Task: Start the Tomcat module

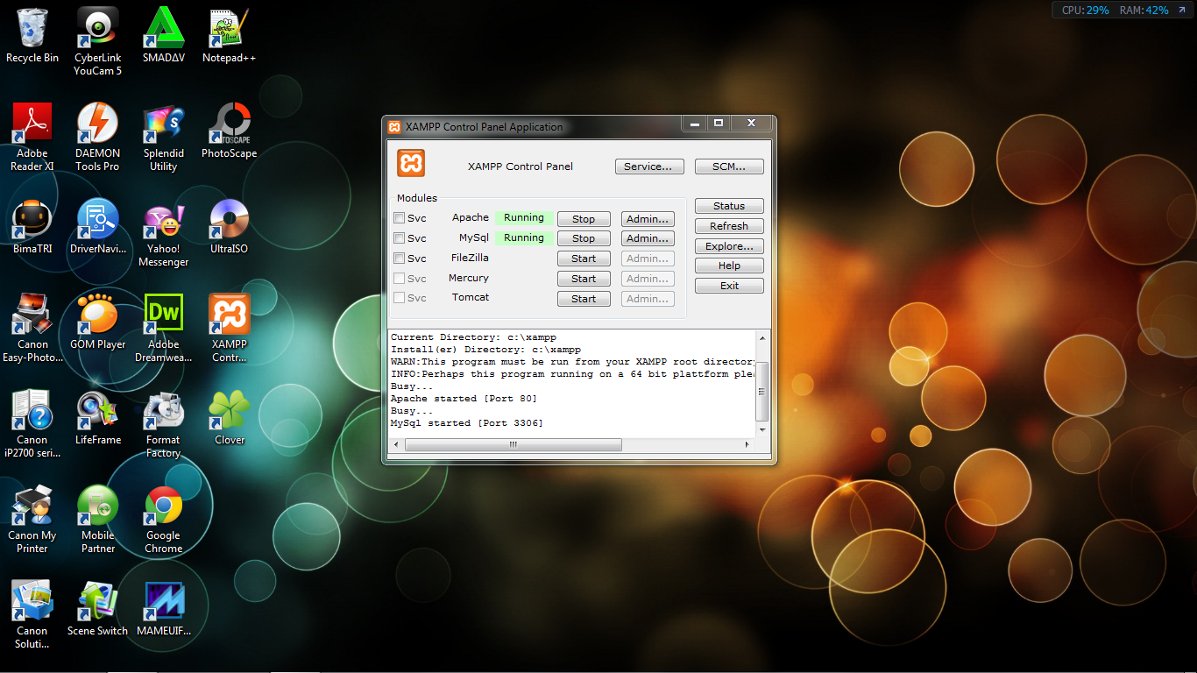Action: (x=584, y=299)
